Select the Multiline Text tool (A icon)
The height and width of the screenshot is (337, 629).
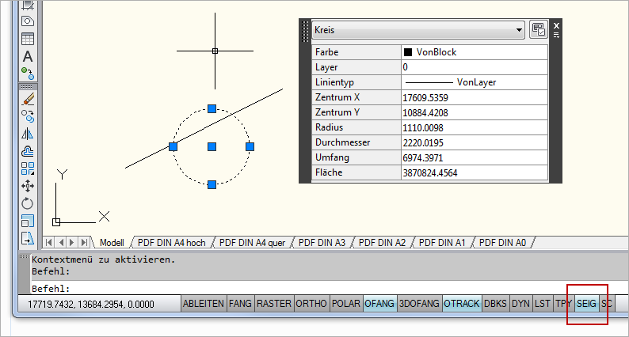28,56
